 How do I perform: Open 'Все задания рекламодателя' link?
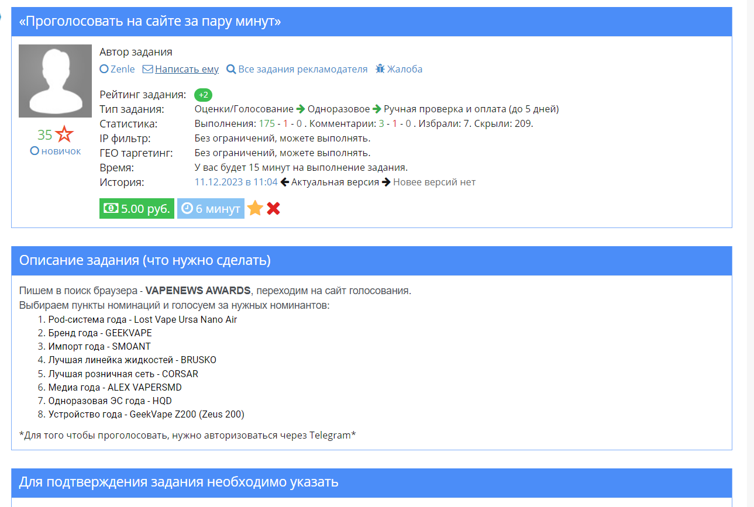303,69
